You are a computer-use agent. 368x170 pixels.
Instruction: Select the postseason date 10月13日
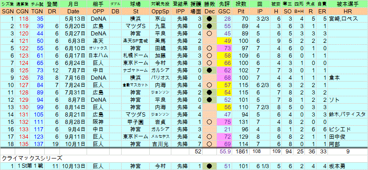tap(73, 166)
